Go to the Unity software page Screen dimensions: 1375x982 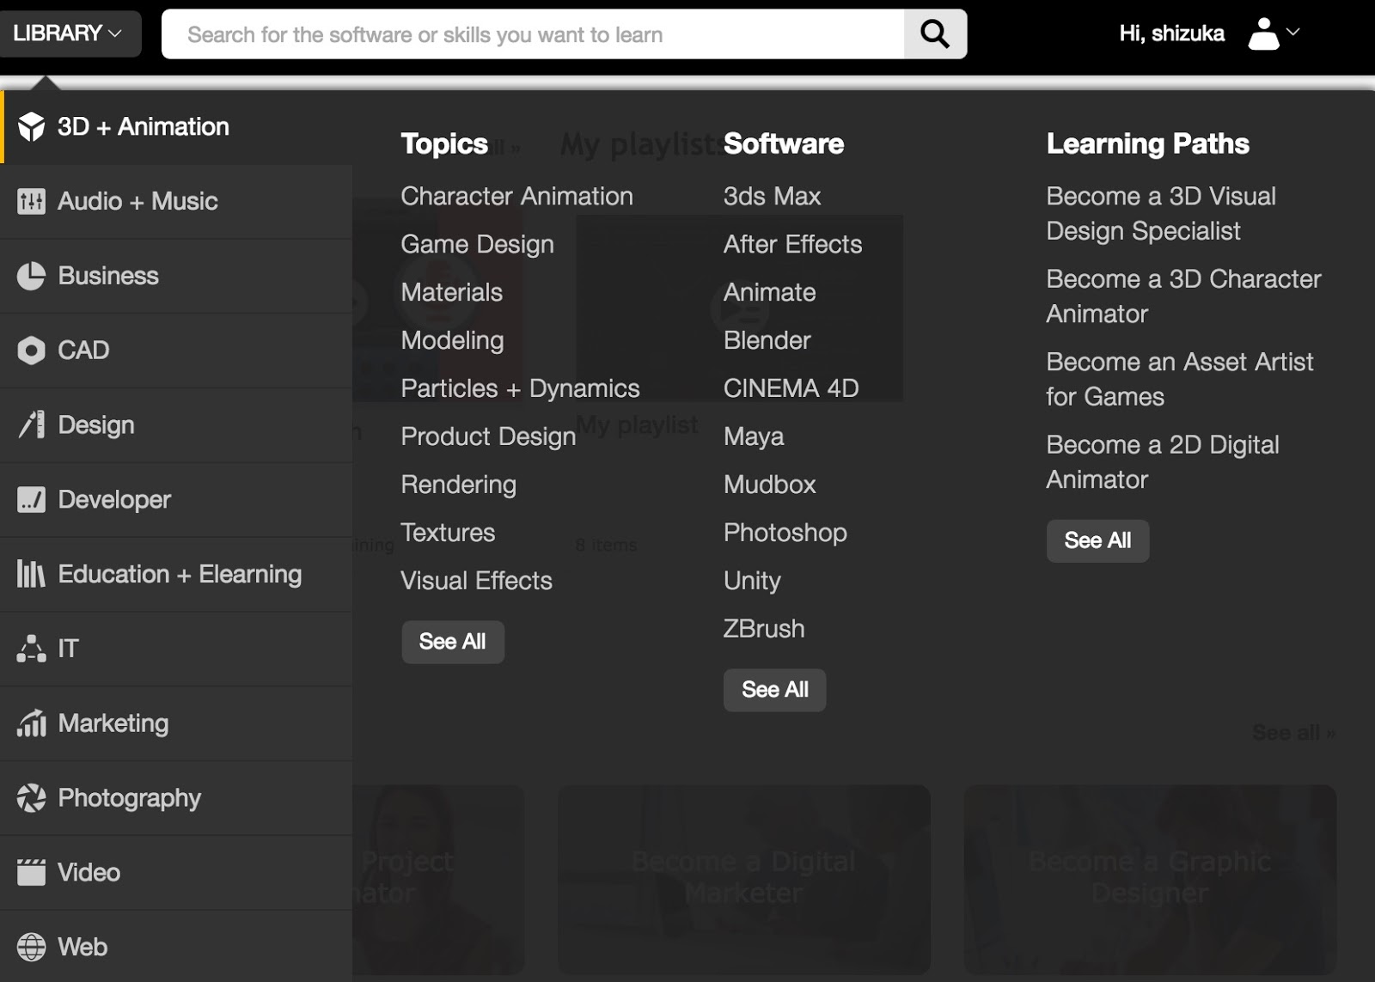752,581
